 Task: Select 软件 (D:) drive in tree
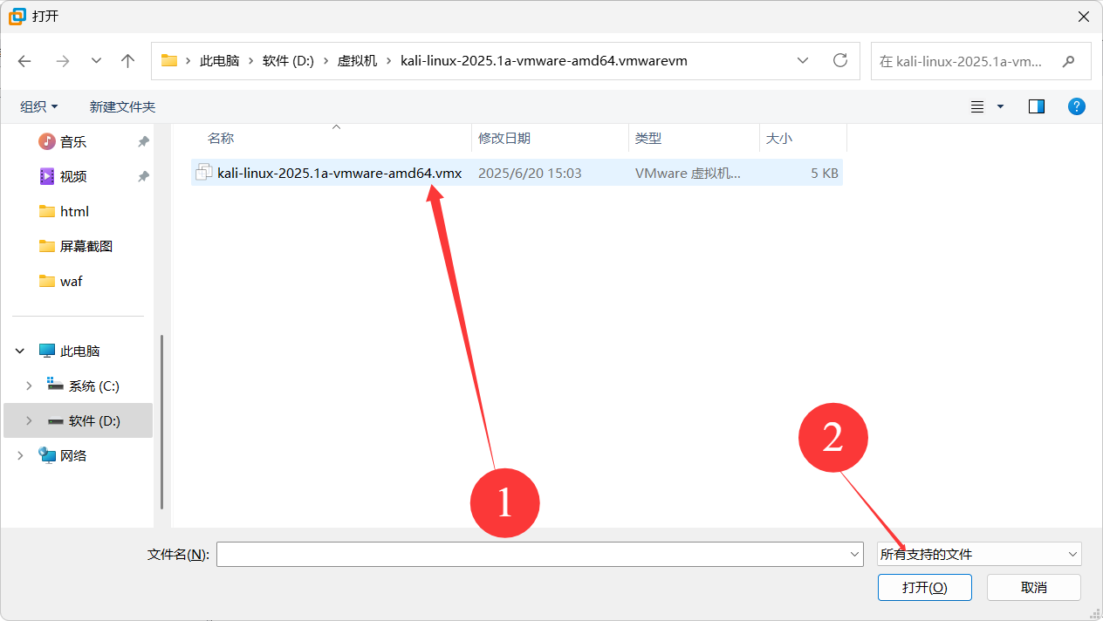94,420
